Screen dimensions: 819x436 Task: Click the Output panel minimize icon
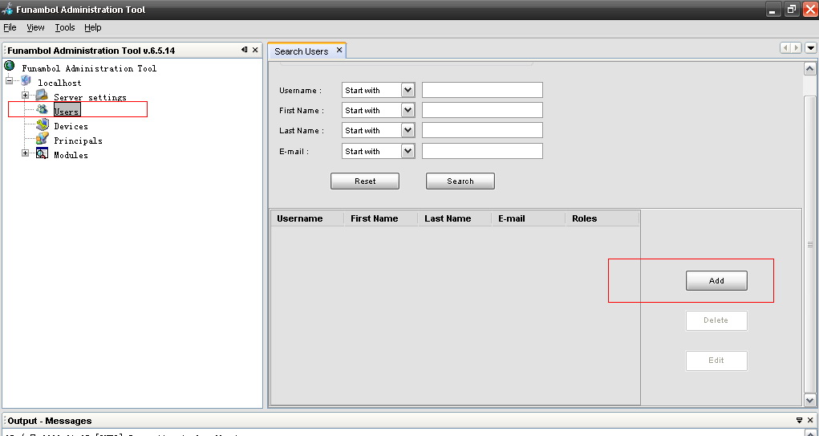pos(799,420)
